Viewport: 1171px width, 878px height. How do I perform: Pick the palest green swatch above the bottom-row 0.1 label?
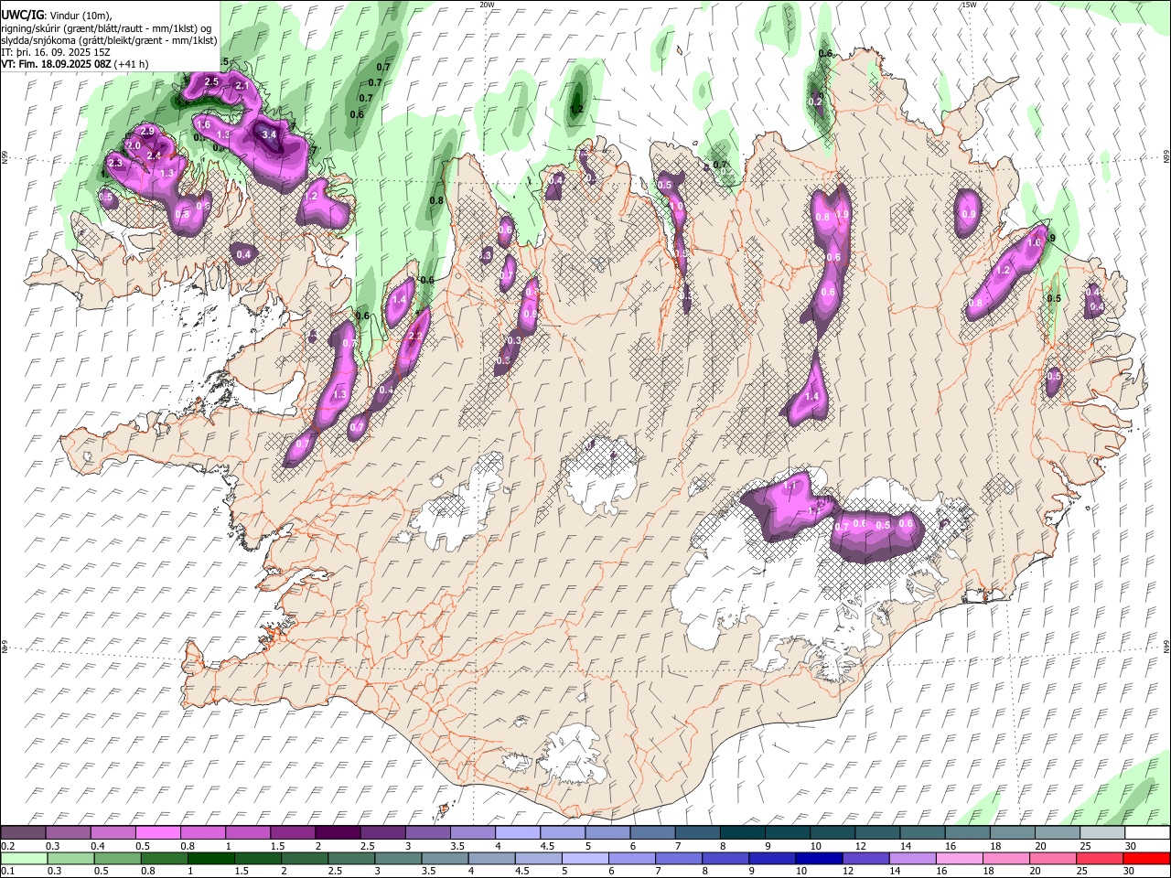24,859
